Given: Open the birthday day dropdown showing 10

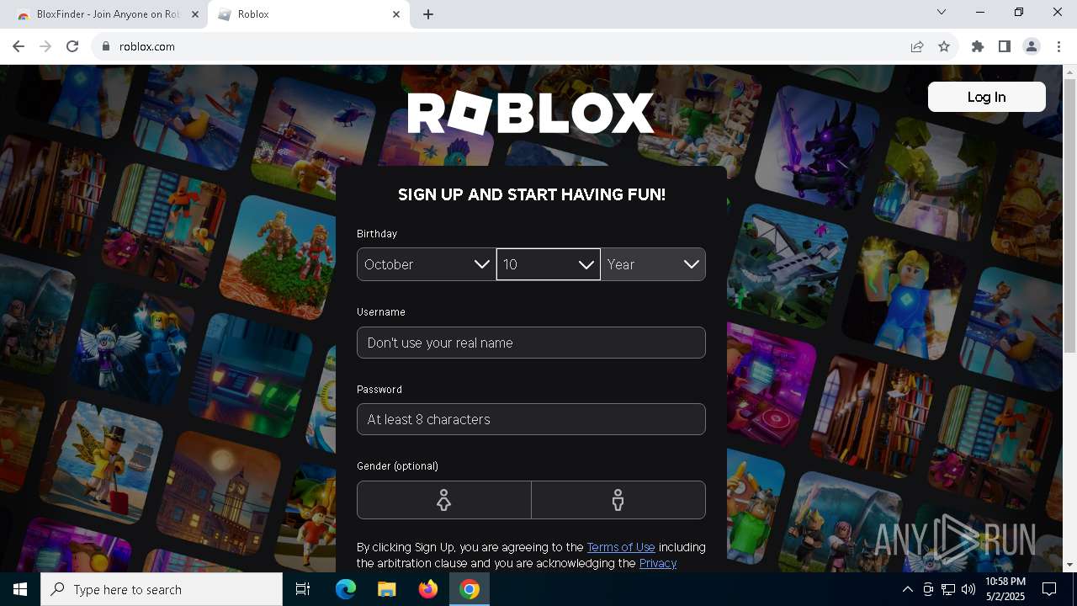Looking at the screenshot, I should (549, 264).
